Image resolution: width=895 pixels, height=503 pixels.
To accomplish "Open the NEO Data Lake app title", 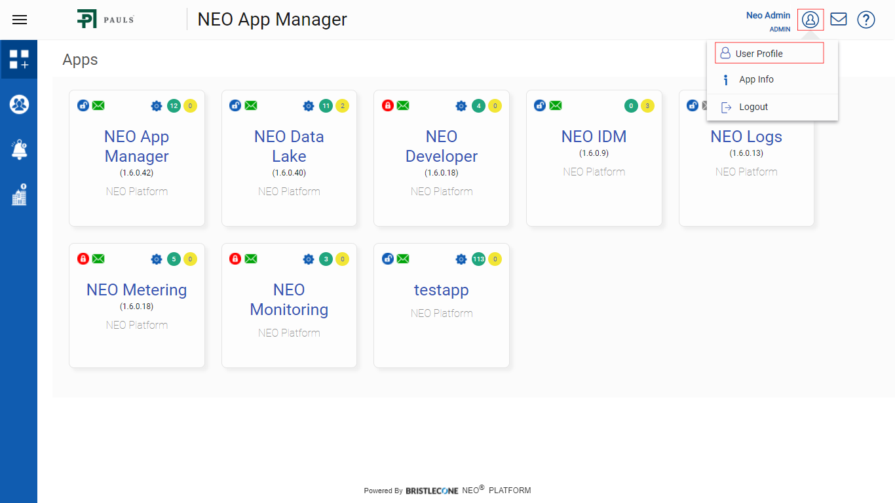I will (289, 146).
